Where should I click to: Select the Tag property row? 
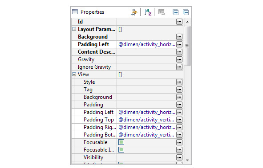127,90
